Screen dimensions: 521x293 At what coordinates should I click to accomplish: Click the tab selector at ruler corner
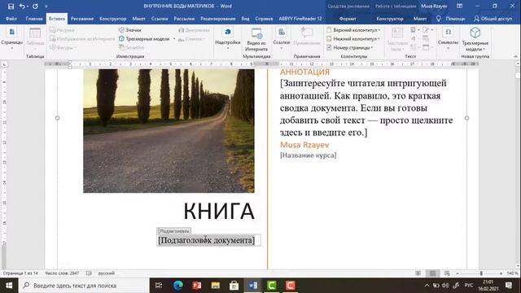coord(4,64)
